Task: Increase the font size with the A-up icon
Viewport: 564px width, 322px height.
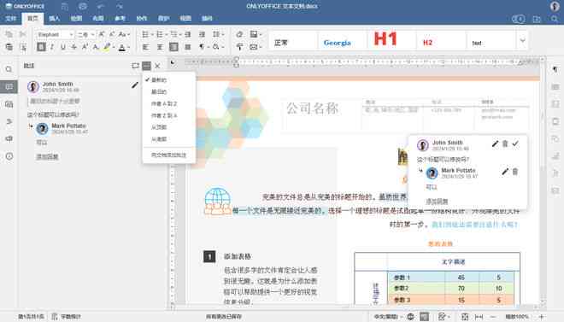Action: pyautogui.click(x=102, y=34)
